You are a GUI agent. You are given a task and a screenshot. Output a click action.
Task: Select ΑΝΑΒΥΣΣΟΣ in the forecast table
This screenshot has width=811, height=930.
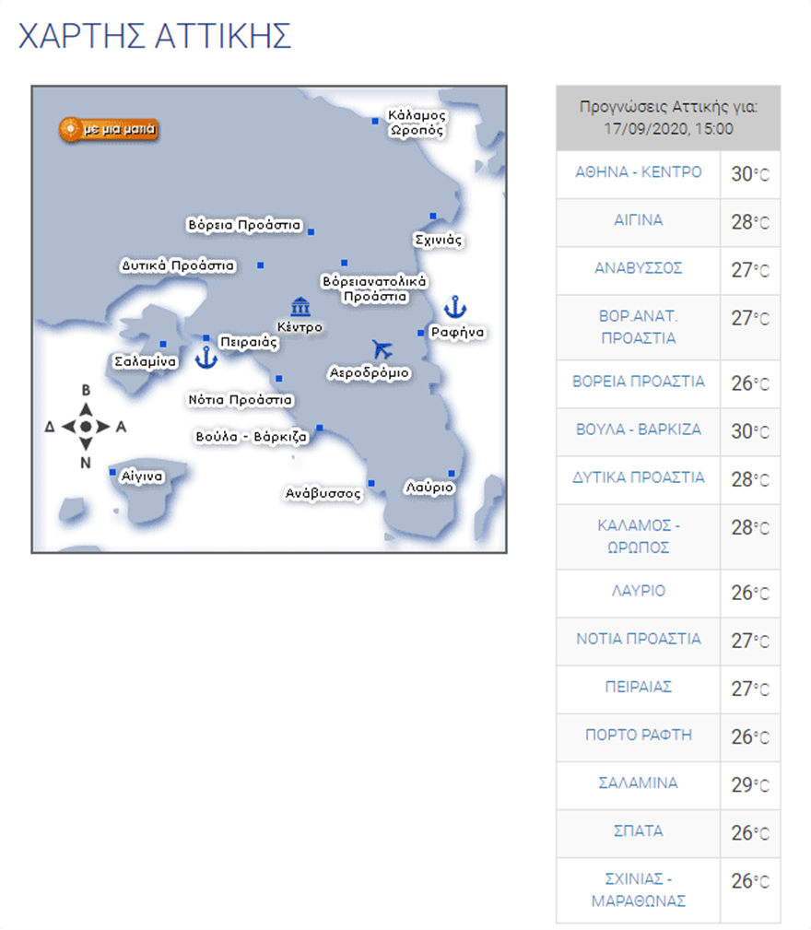[638, 268]
